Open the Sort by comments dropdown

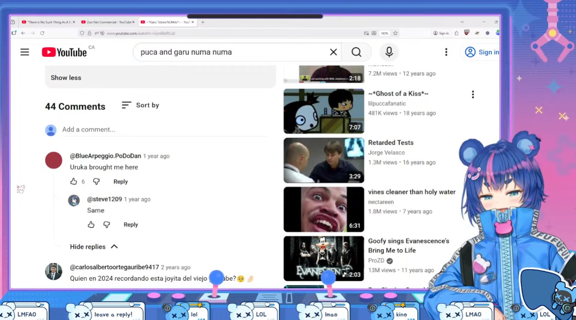coord(140,105)
